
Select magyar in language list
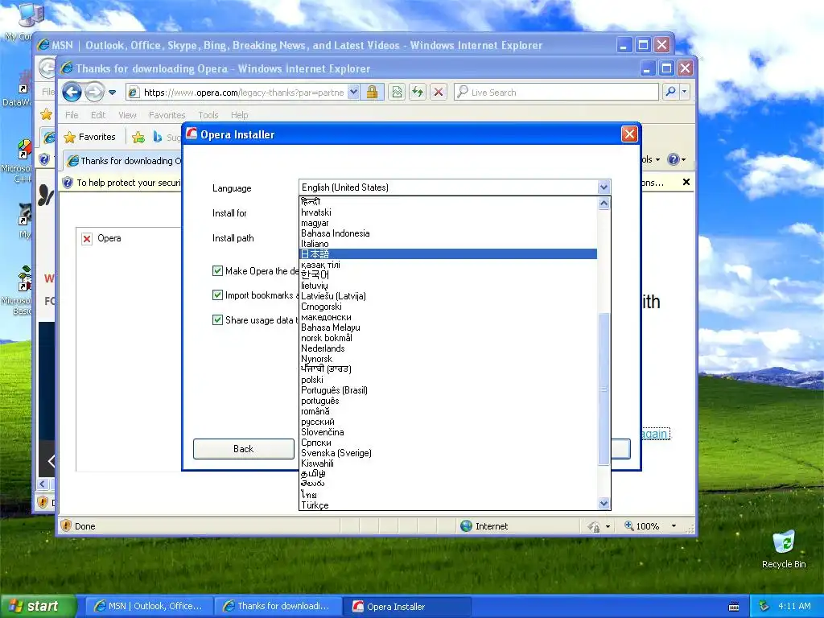tap(448, 223)
